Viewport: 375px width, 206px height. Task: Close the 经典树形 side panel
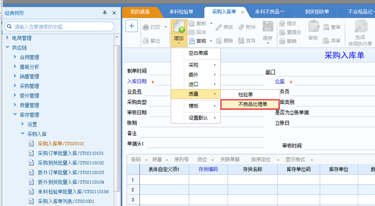114,13
